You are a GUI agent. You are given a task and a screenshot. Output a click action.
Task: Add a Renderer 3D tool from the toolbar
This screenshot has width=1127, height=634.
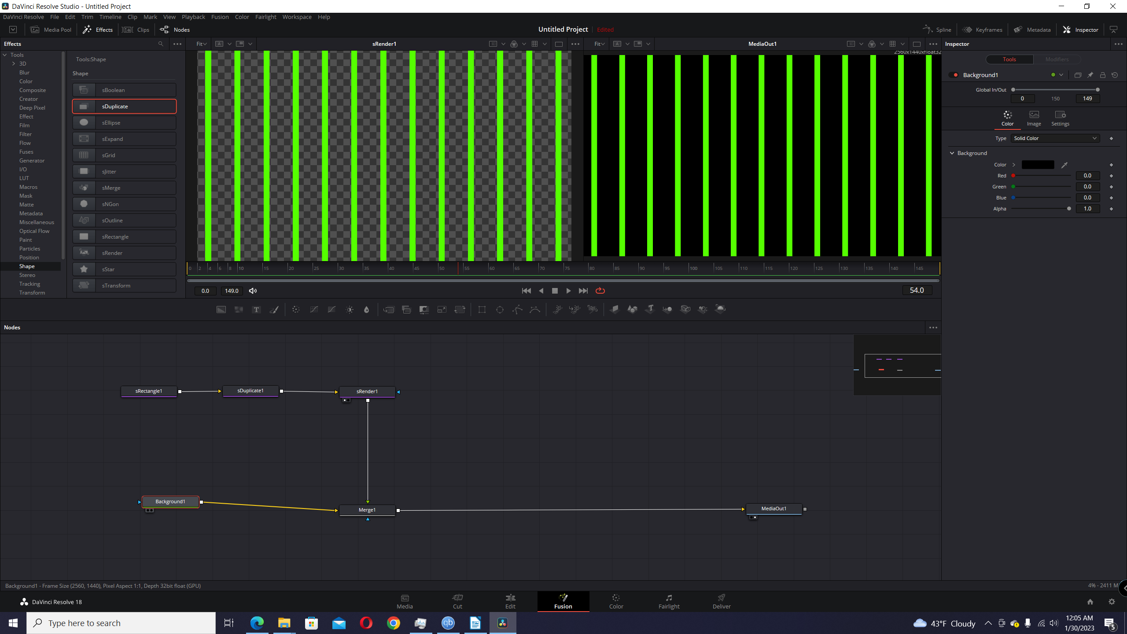tap(720, 310)
